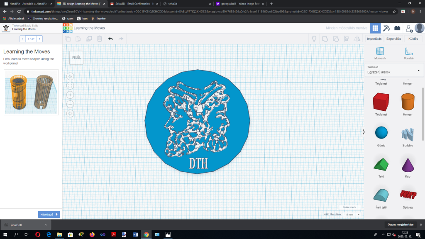Click the Fit all in view icon

coord(71,85)
